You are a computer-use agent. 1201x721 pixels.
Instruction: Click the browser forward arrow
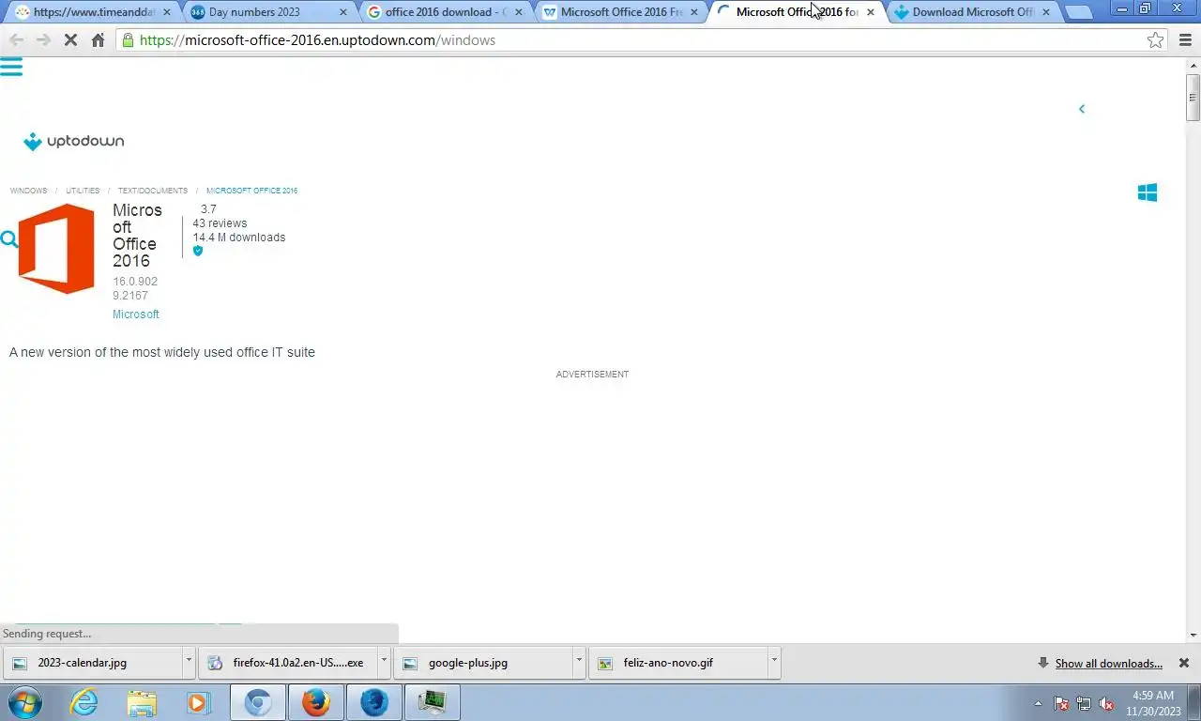point(43,40)
